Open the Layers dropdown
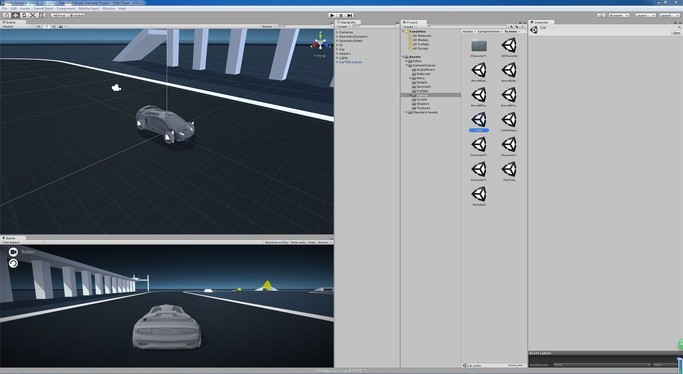 [x=645, y=15]
